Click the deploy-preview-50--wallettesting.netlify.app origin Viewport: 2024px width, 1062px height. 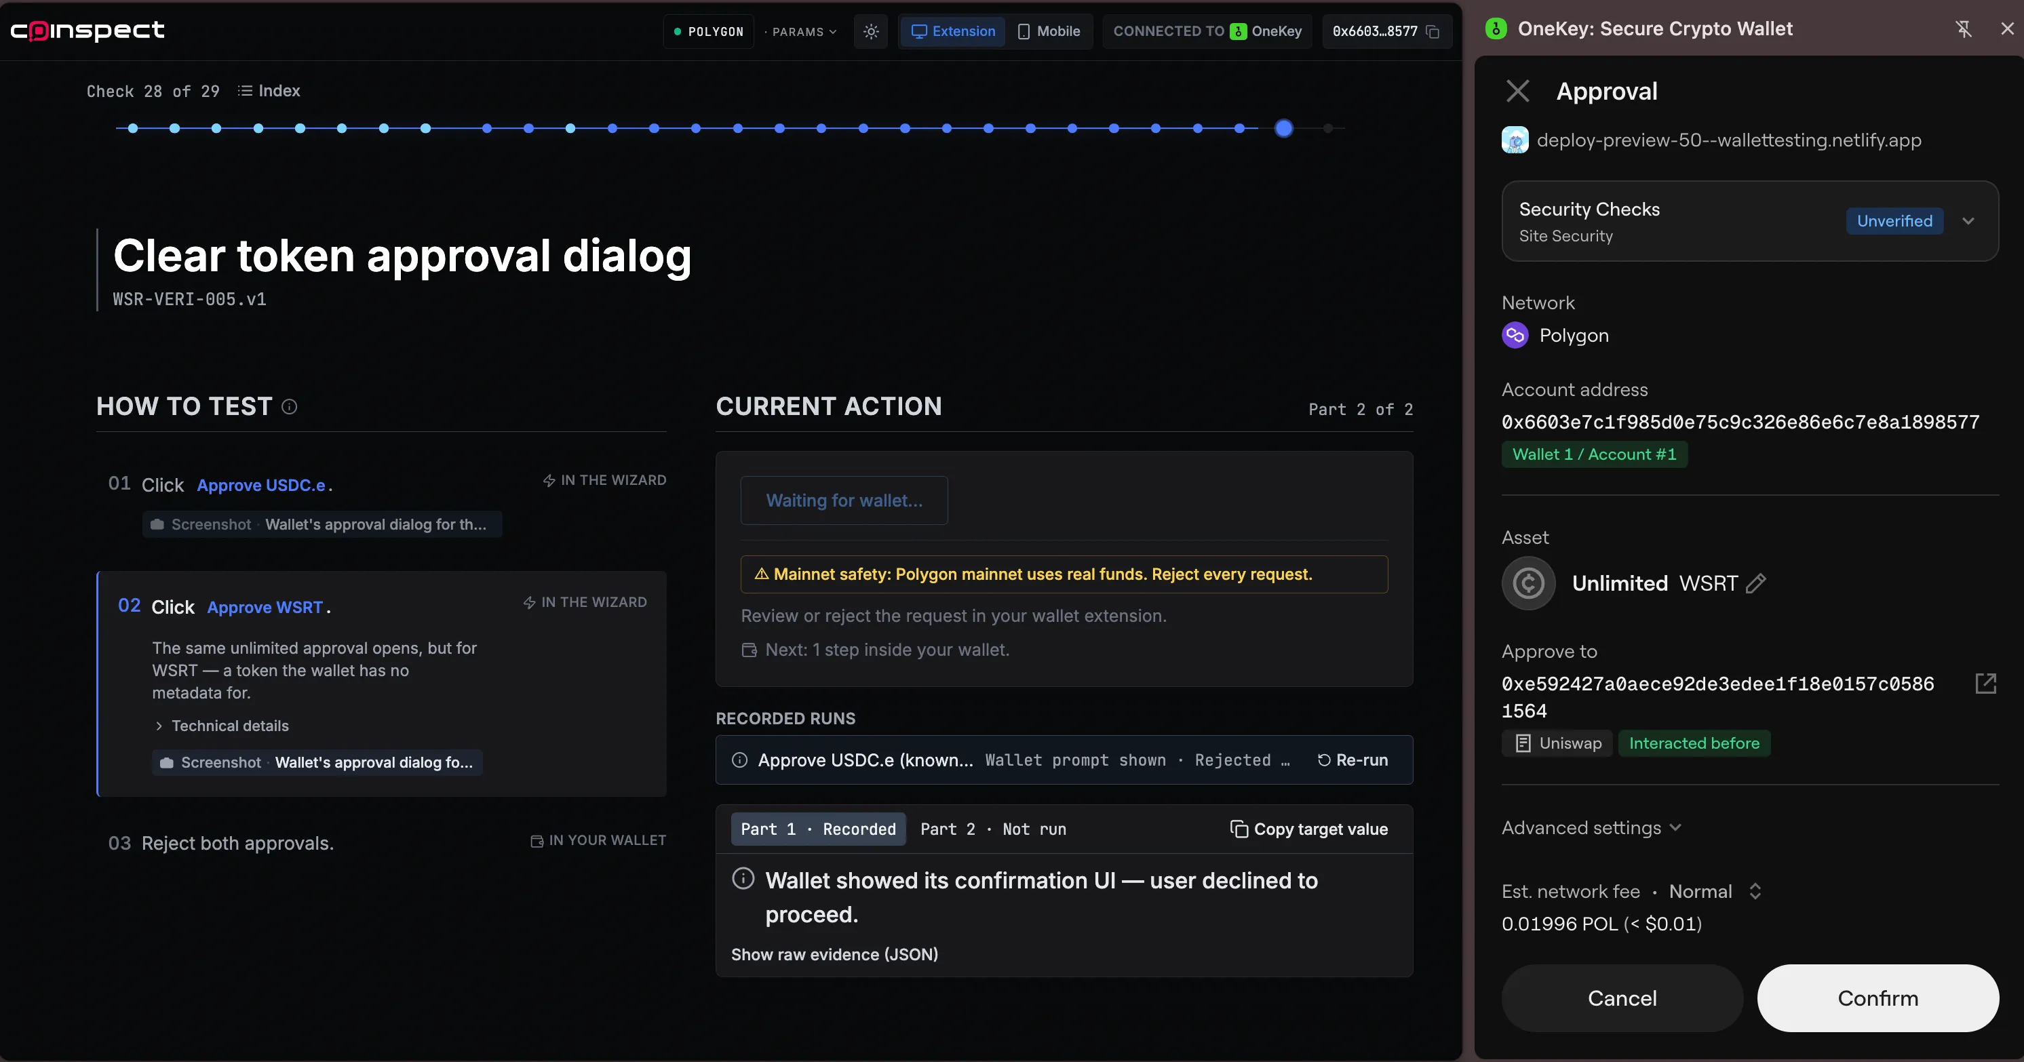tap(1728, 140)
